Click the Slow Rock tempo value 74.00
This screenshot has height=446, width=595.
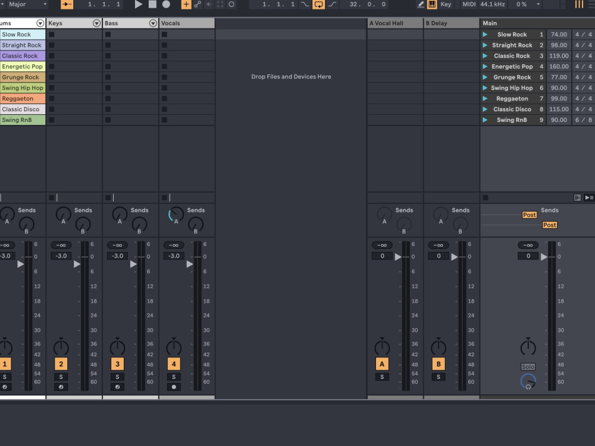coord(559,34)
